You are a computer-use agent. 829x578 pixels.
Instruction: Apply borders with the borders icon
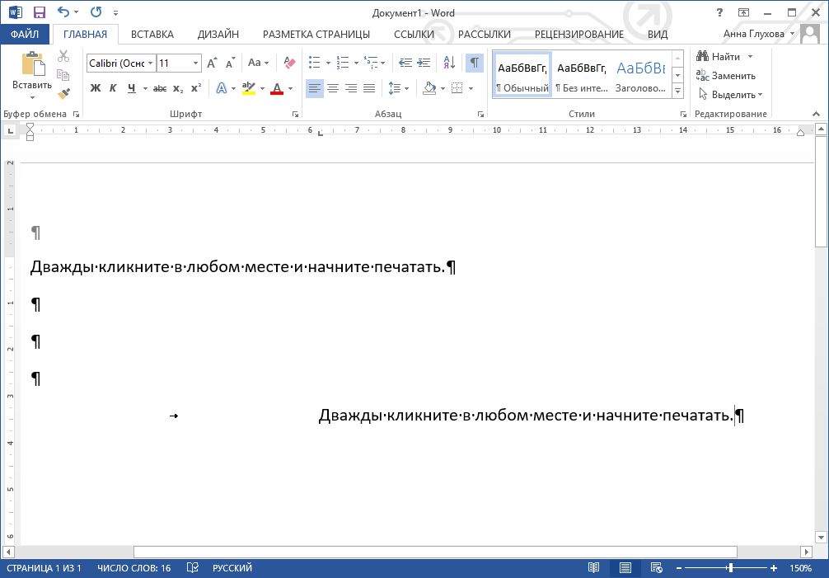click(457, 88)
